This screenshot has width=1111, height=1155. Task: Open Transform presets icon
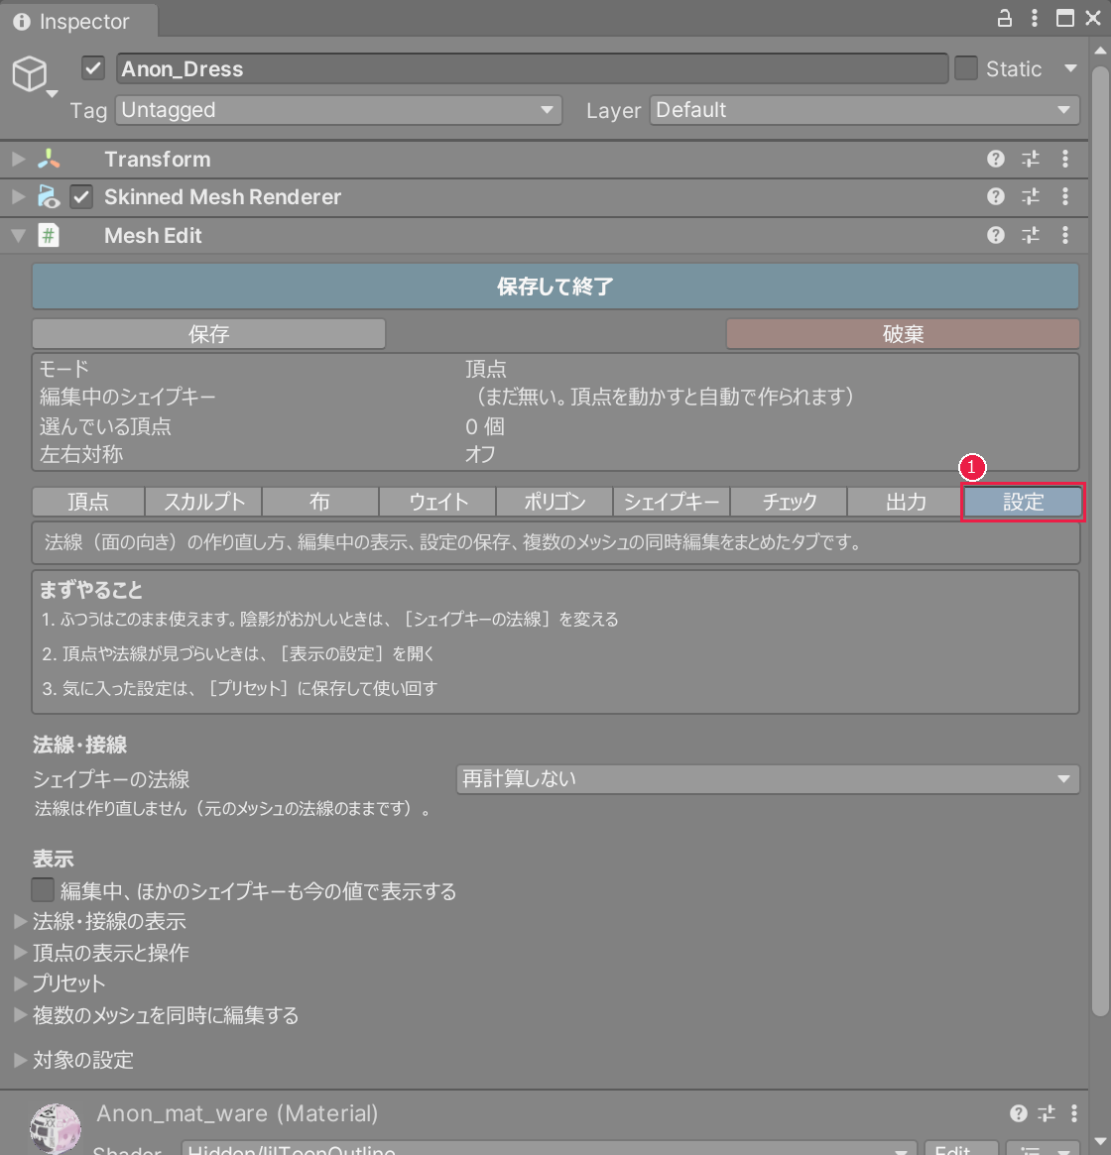point(1031,159)
